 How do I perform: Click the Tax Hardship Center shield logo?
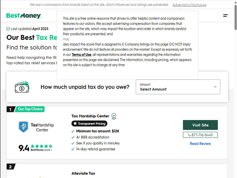[23, 127]
